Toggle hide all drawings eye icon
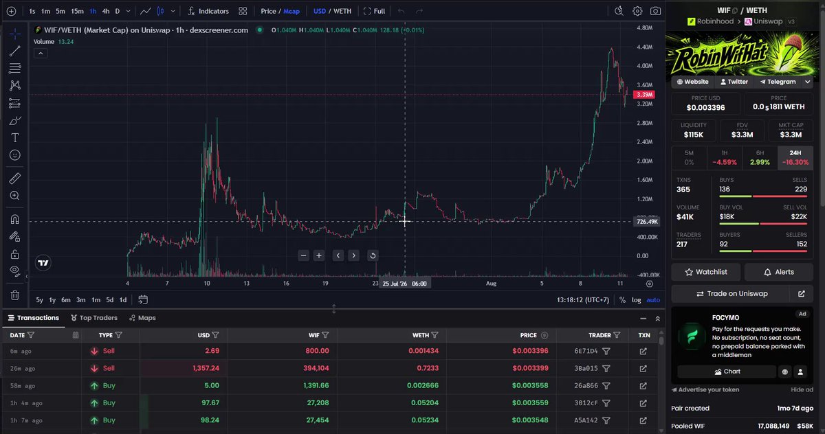The image size is (825, 434). click(x=14, y=271)
